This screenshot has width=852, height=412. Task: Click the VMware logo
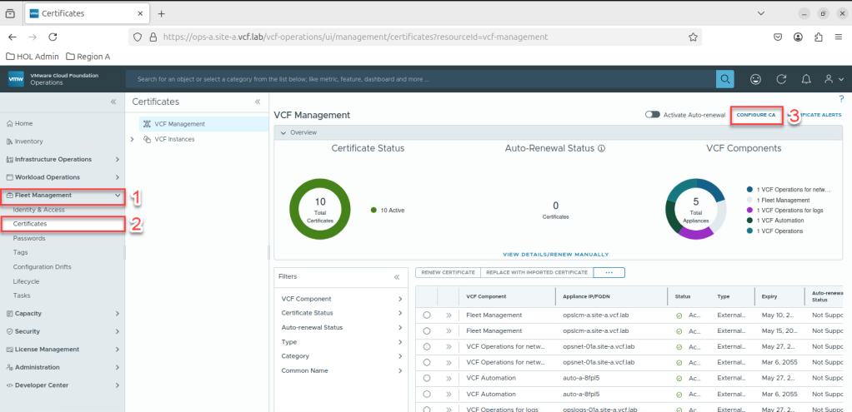16,79
